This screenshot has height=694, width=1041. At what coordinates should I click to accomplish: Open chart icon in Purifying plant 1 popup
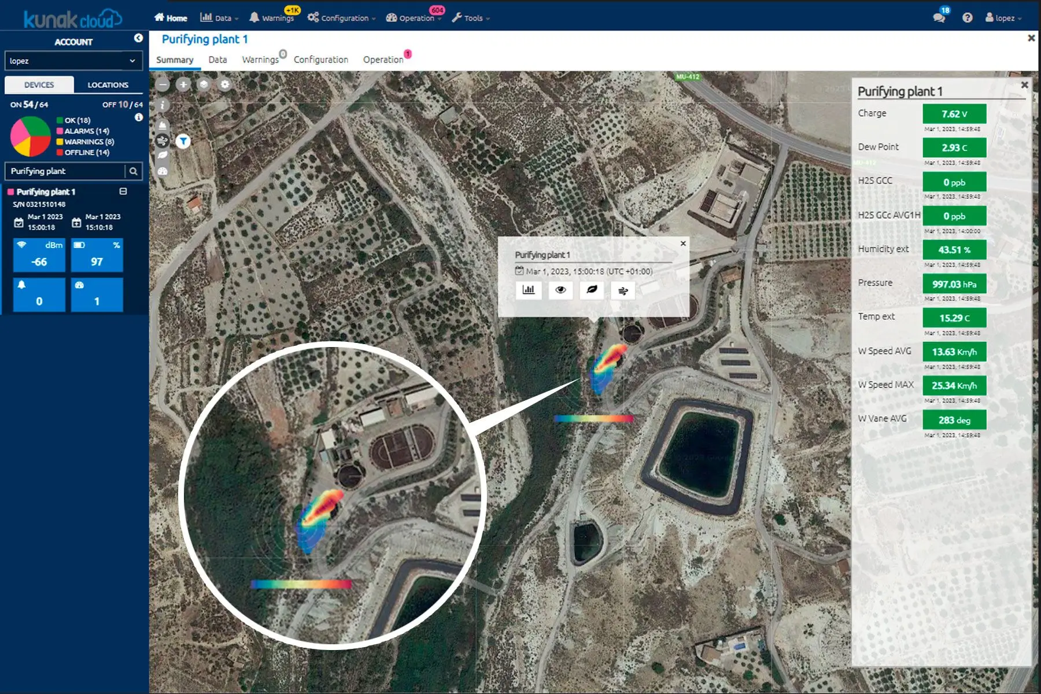(529, 290)
